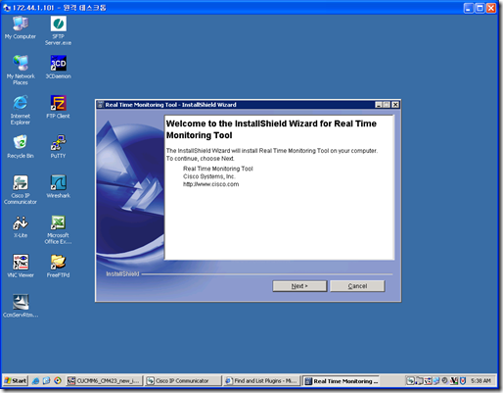Click Next in the InstallShield Wizard
The image size is (503, 393).
299,286
